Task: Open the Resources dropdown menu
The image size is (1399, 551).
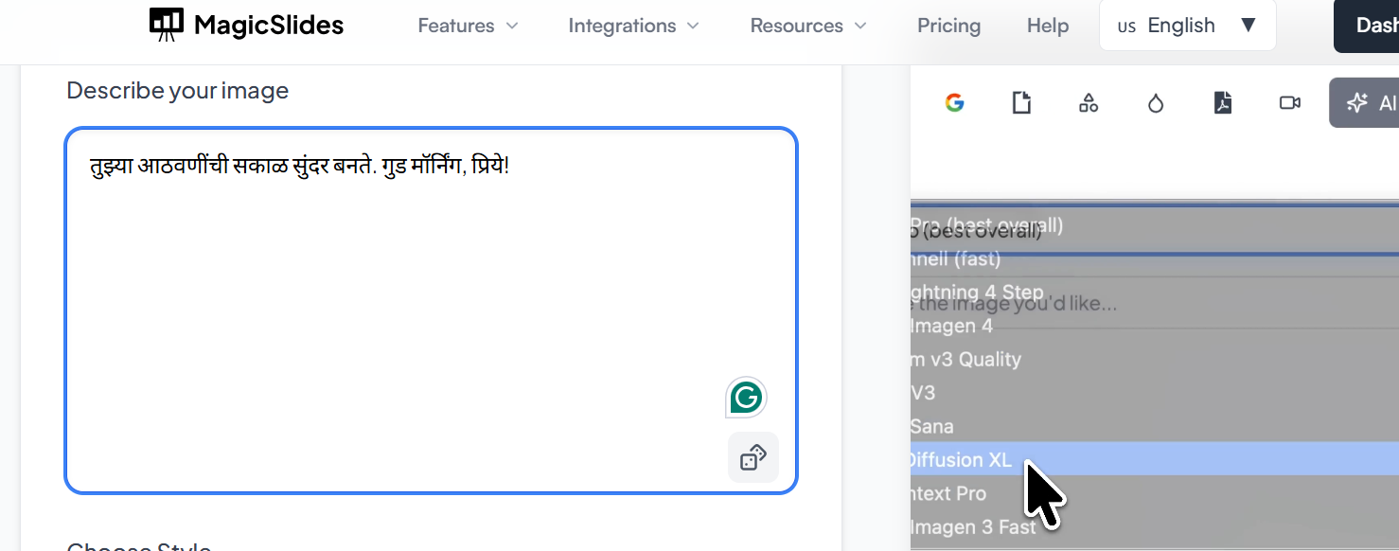Action: pos(808,26)
